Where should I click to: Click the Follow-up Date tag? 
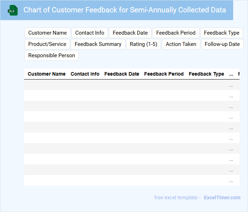222,44
